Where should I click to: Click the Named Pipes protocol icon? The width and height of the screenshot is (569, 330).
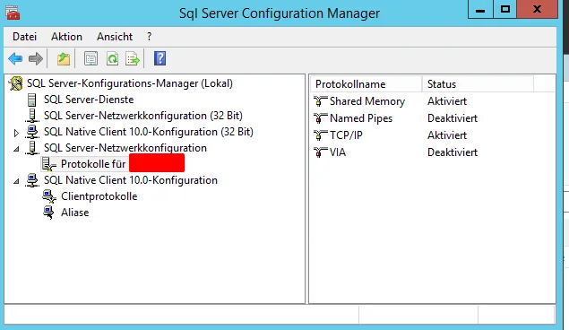(x=321, y=118)
